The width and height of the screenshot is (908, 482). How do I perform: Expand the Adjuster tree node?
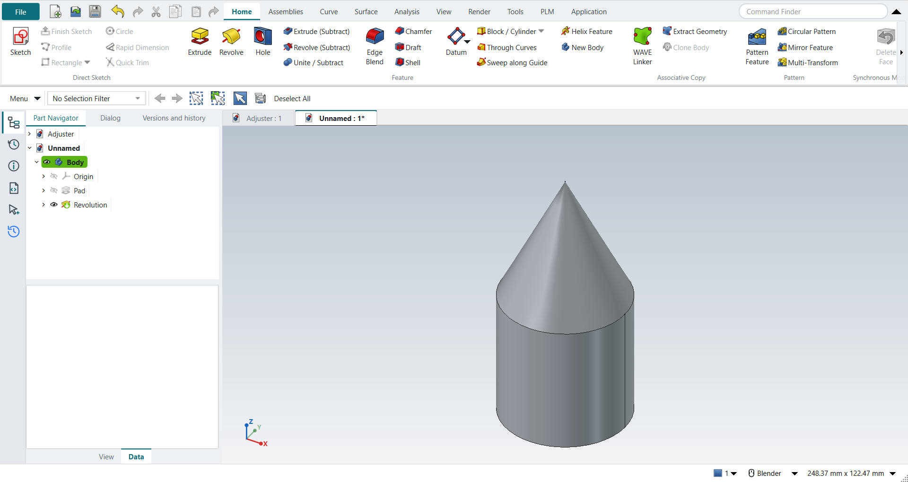pos(29,134)
